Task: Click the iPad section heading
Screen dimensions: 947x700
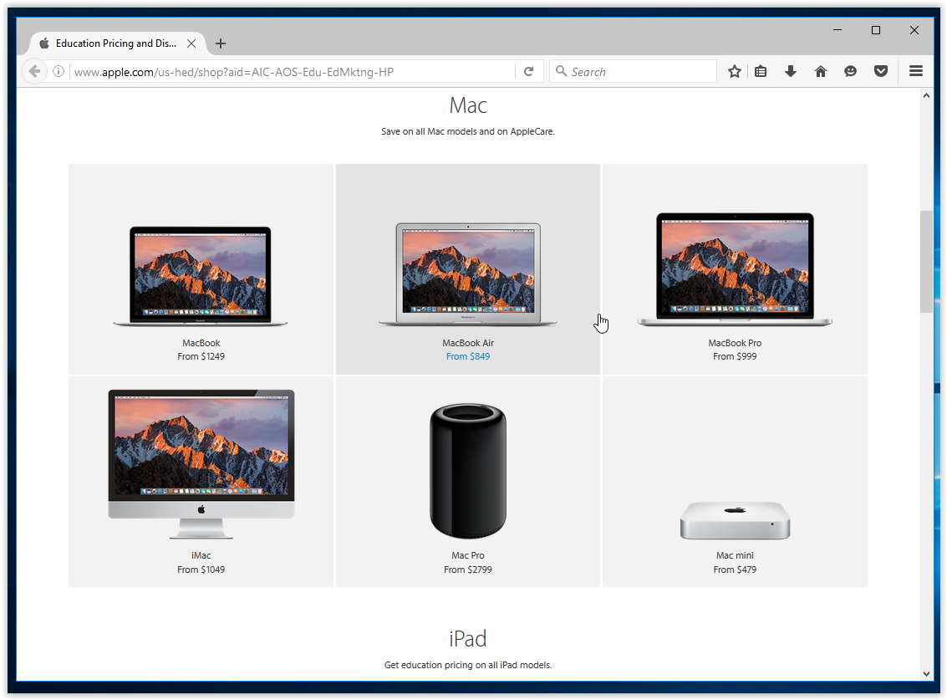Action: [x=468, y=638]
